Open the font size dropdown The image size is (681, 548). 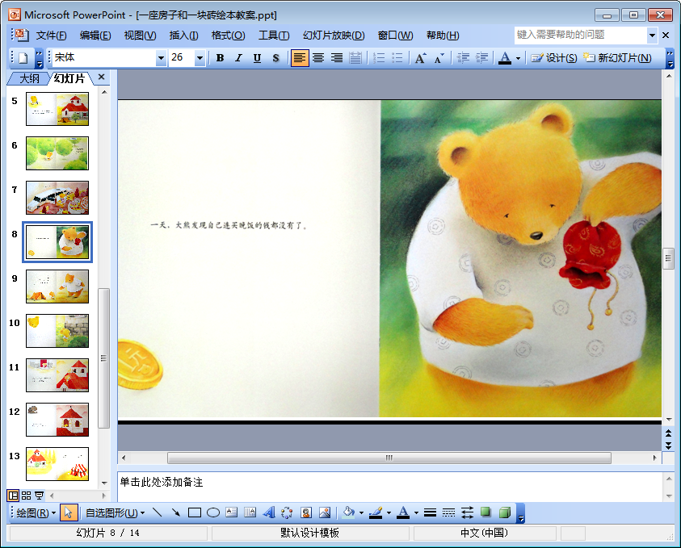point(200,58)
